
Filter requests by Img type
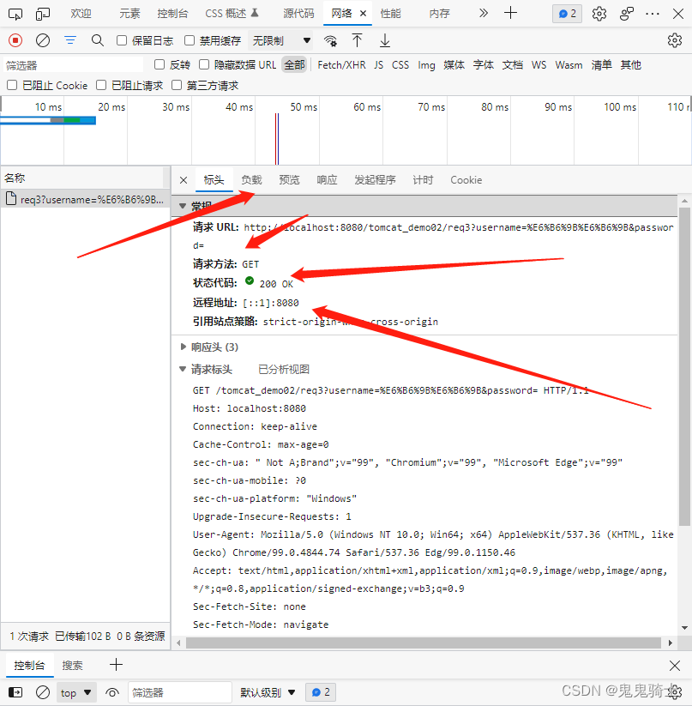(426, 65)
